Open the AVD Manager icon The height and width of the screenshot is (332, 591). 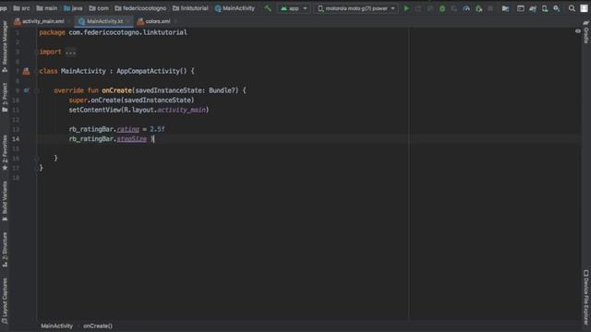(x=545, y=8)
